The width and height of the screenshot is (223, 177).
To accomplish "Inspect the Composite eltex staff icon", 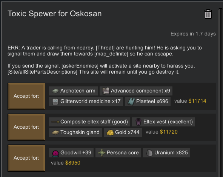I will [55, 122].
